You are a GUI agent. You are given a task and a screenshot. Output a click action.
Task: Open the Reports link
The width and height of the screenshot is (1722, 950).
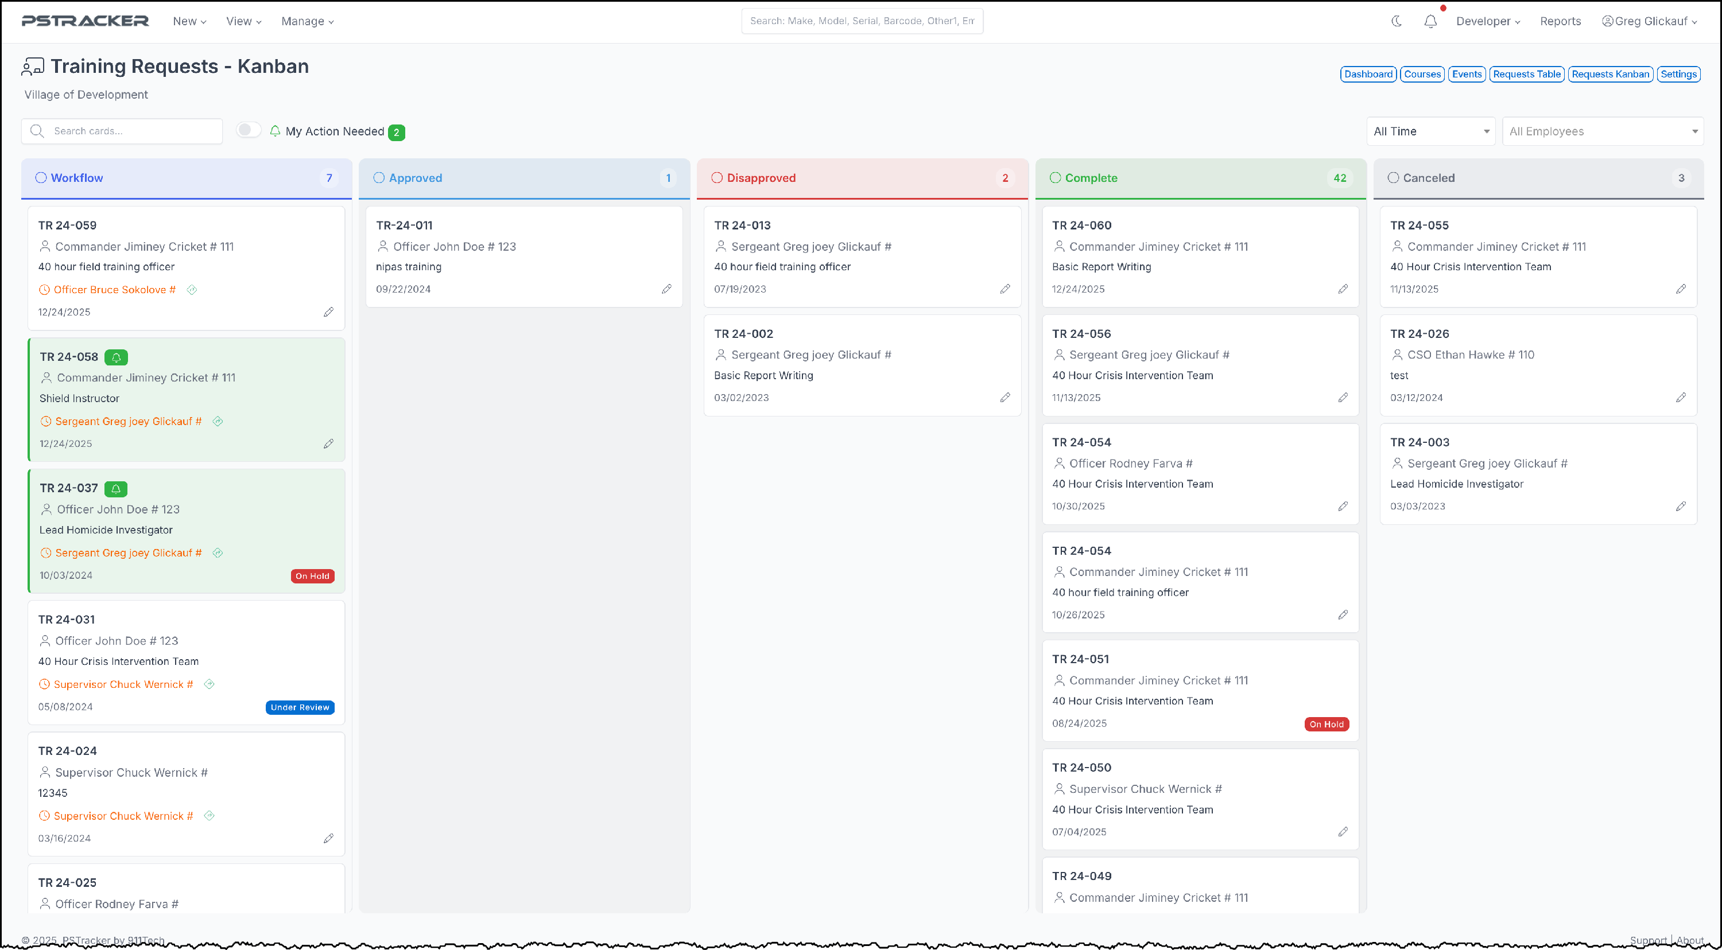point(1560,21)
